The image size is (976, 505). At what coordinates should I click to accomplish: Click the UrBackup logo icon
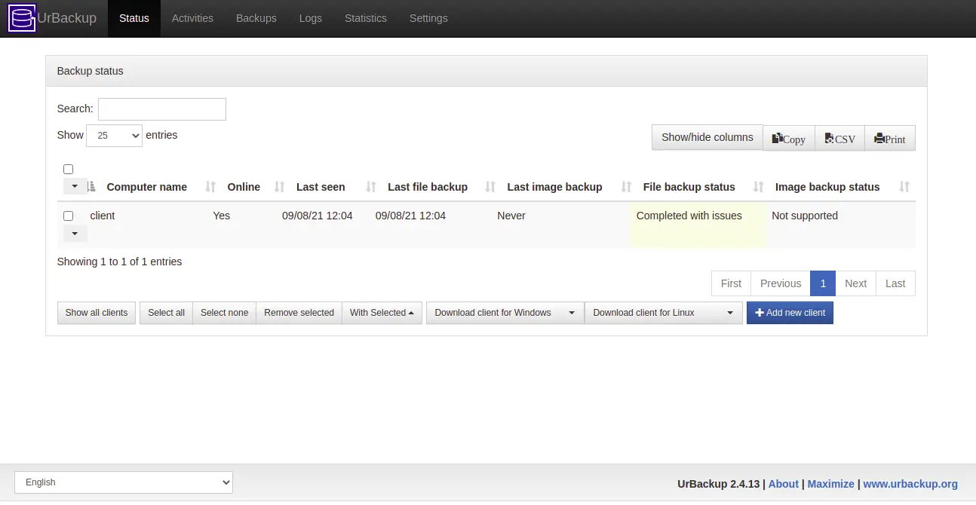[x=22, y=18]
